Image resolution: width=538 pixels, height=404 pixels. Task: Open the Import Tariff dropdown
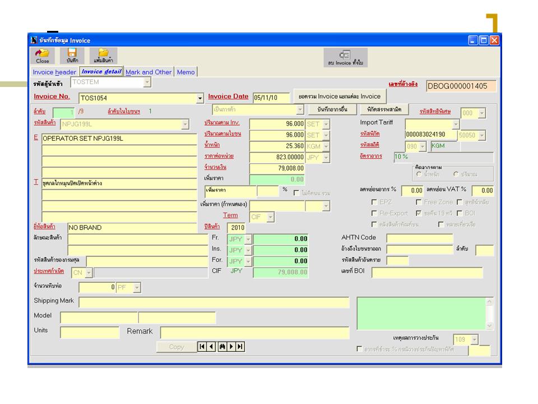456,124
